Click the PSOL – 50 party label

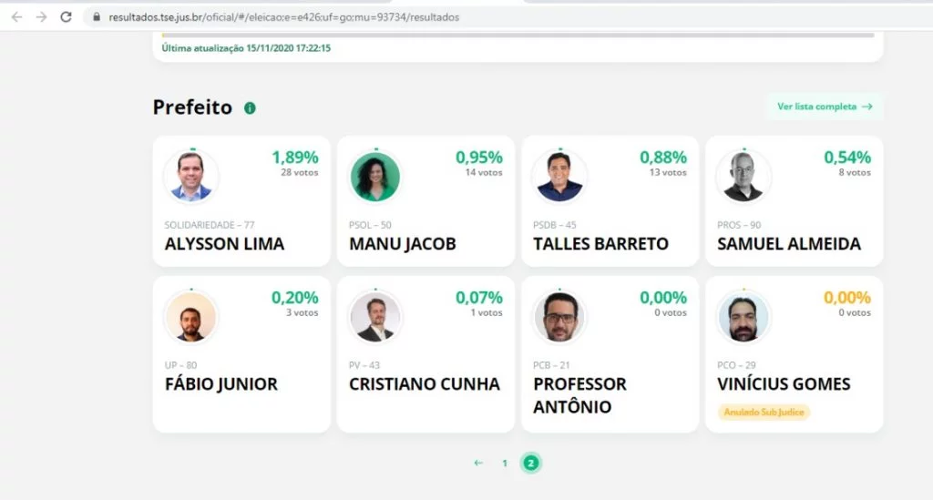[x=370, y=225]
